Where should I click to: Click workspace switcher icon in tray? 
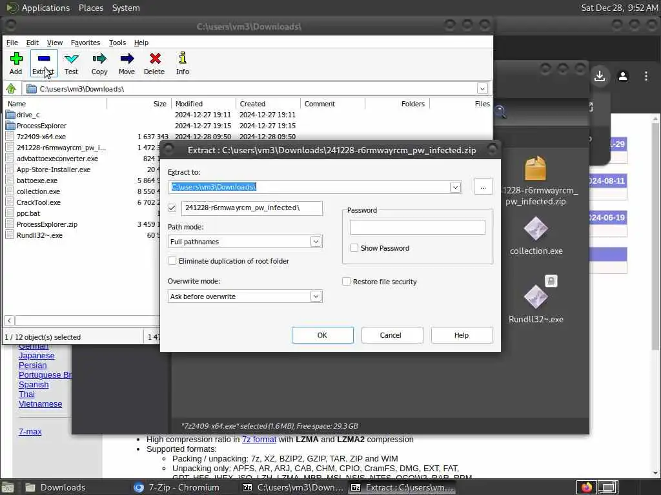[x=607, y=487]
